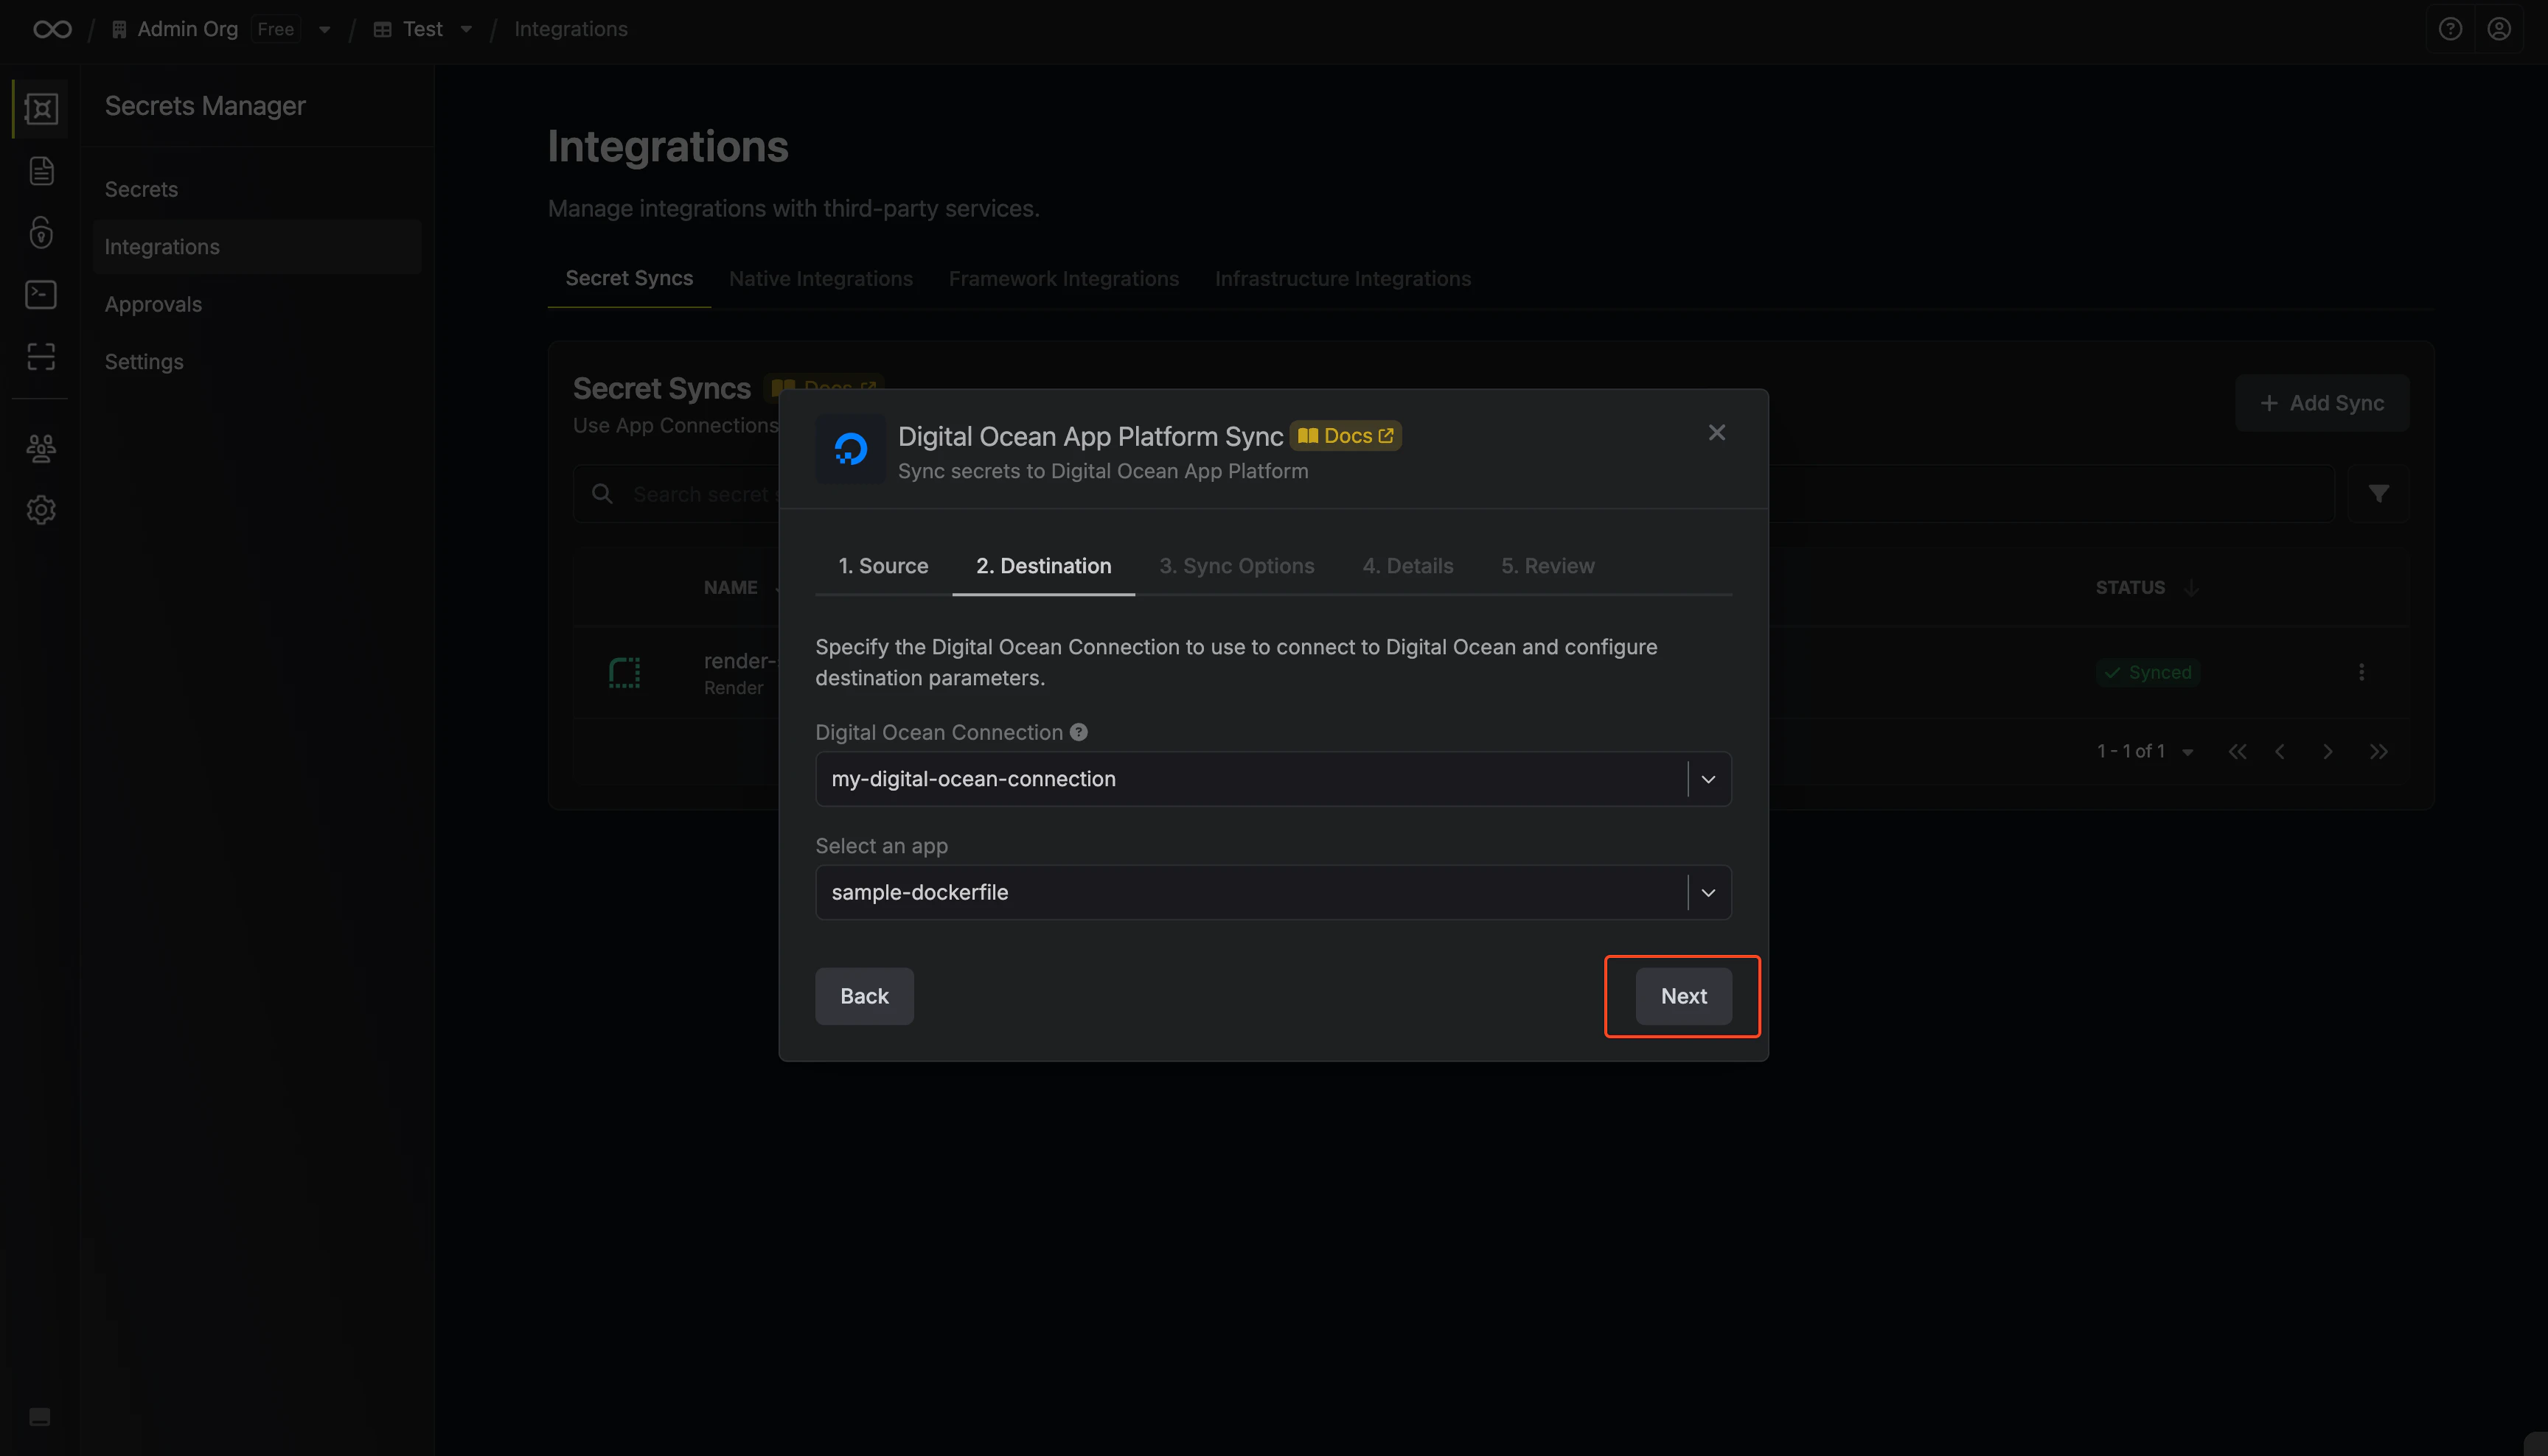Open Integrations in the sidebar menu
The width and height of the screenshot is (2548, 1456).
(257, 247)
